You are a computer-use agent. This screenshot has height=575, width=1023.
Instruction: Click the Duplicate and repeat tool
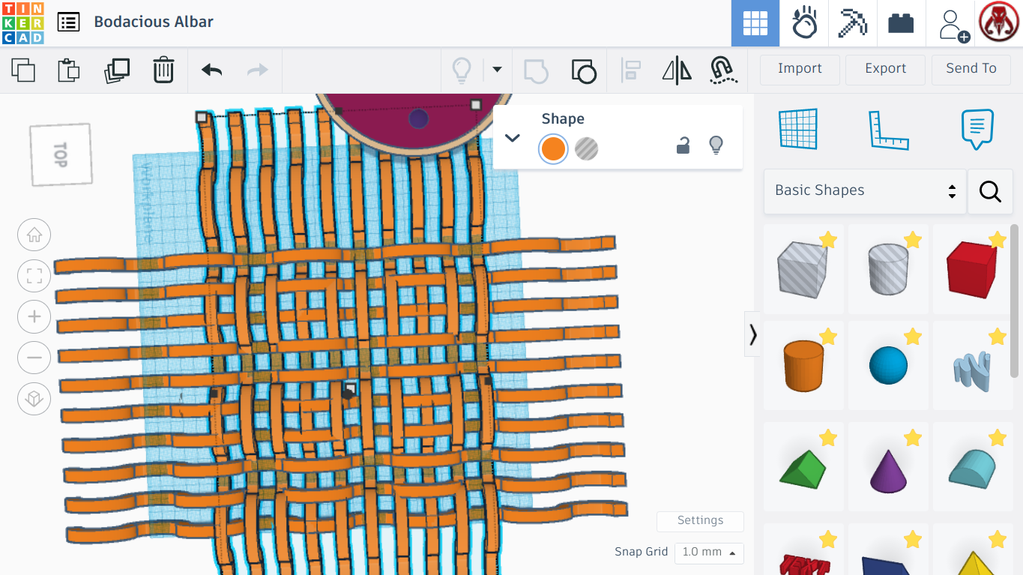[x=117, y=70]
